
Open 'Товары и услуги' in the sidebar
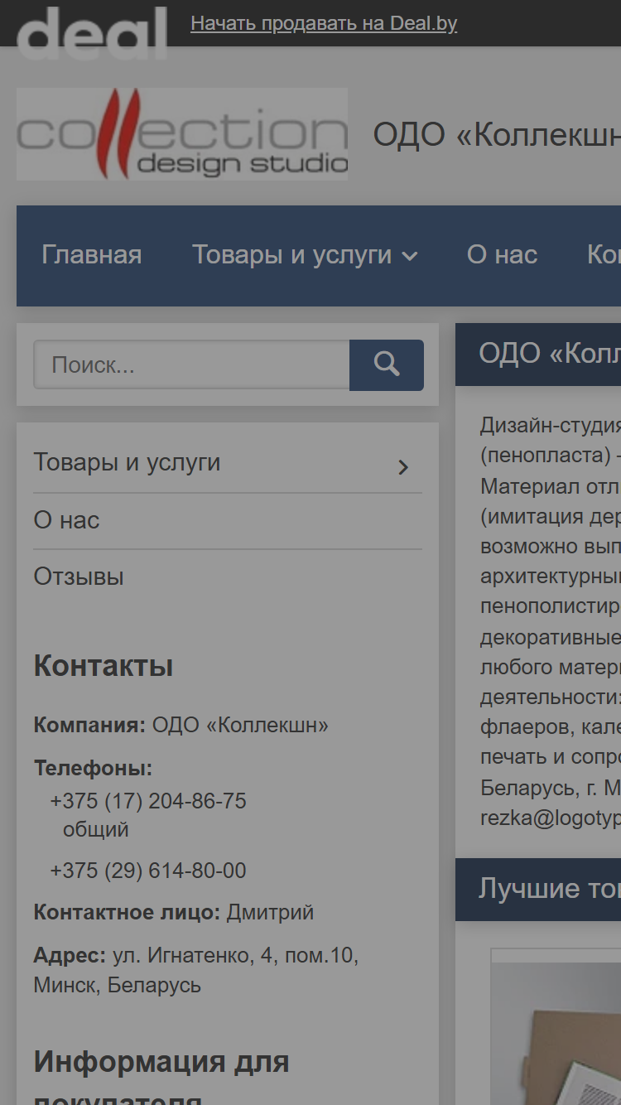point(127,462)
